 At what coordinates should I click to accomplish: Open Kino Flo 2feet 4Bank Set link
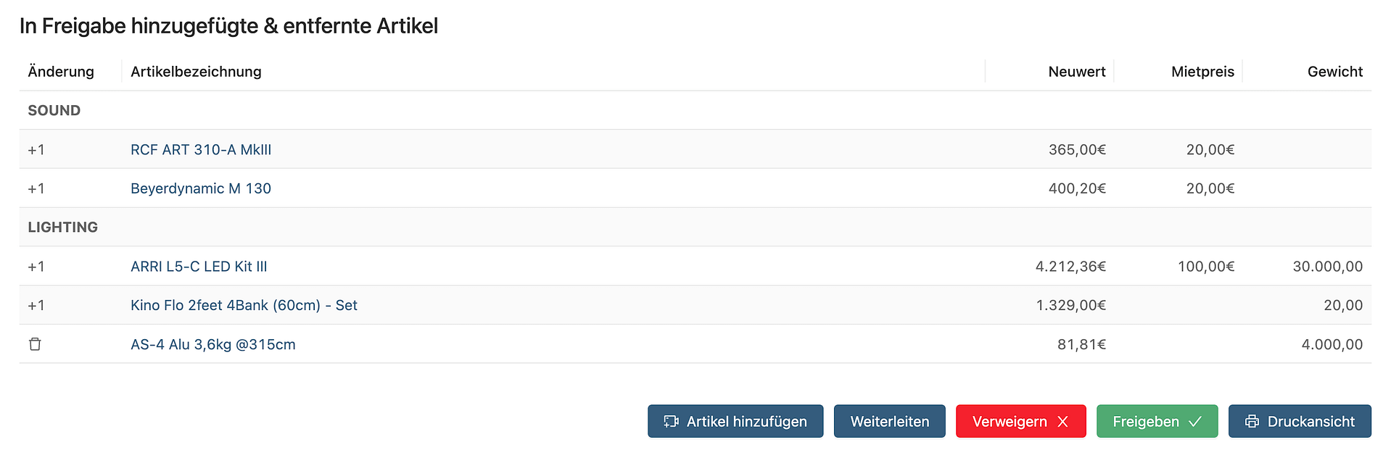[x=244, y=306]
